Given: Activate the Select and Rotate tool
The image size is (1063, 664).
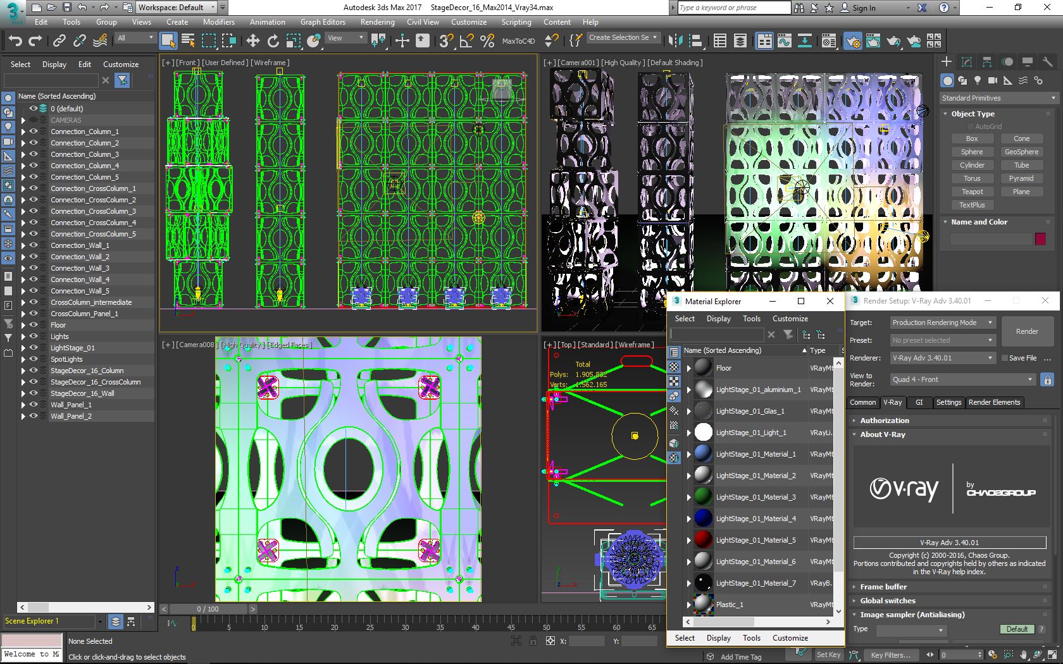Looking at the screenshot, I should point(273,41).
